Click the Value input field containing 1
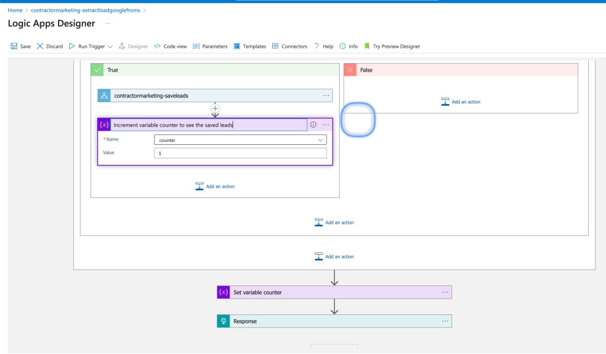Image resolution: width=606 pixels, height=354 pixels. (x=240, y=153)
